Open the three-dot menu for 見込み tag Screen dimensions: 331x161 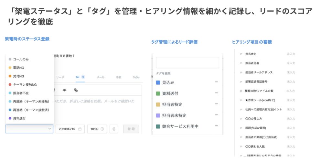tap(216, 82)
